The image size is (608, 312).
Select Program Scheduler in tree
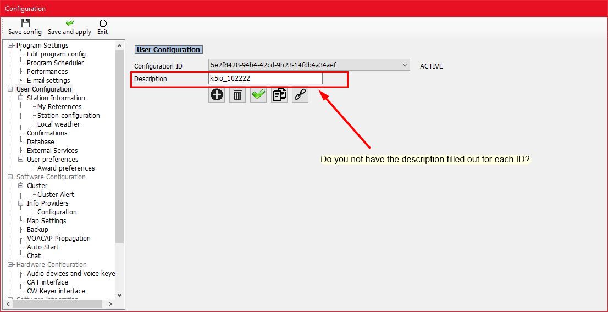click(55, 63)
